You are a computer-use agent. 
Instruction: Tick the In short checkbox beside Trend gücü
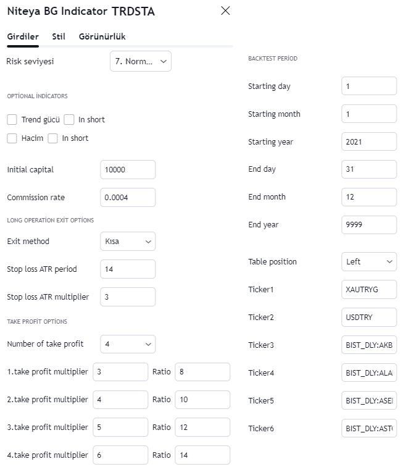69,120
